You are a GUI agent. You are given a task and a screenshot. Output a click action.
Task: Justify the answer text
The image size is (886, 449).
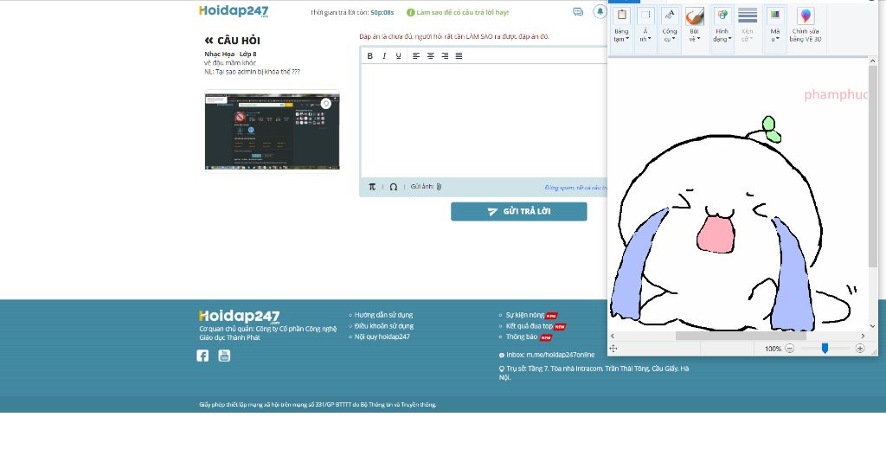pos(459,56)
